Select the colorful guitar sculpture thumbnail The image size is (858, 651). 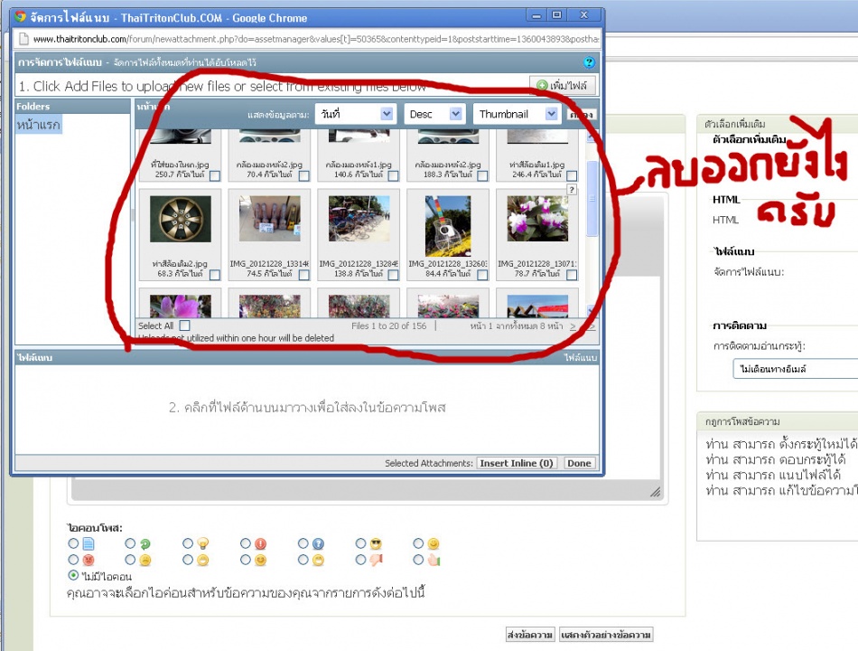(x=448, y=226)
